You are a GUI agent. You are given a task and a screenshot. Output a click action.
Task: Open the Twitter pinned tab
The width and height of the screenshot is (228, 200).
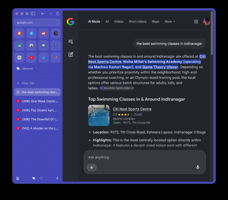click(x=44, y=58)
